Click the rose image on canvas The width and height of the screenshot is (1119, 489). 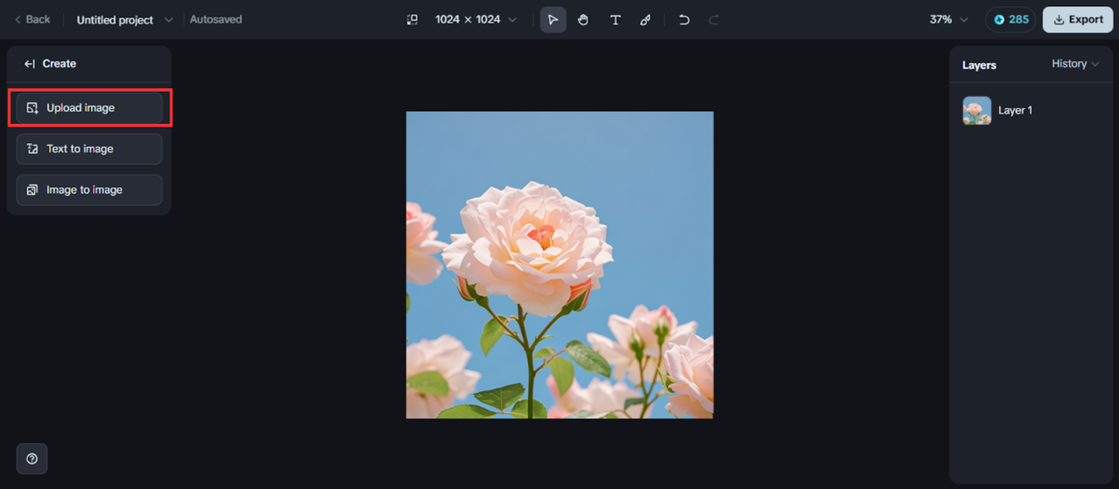559,265
